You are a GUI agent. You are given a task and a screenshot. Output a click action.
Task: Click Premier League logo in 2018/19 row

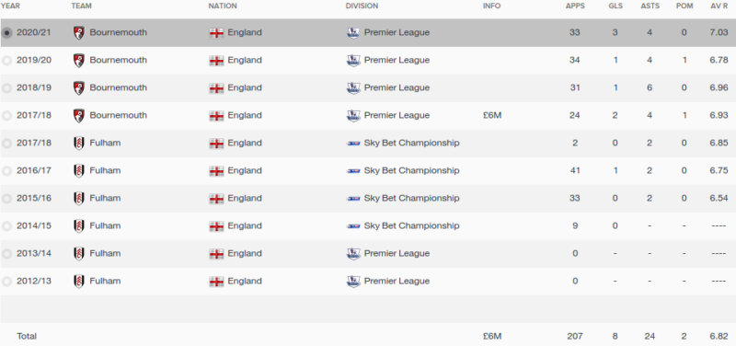(x=353, y=87)
